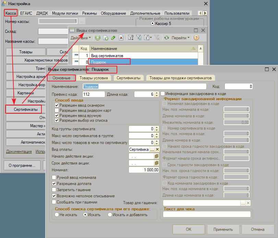
Task: Open help via the orange question-mark icon
Action: coord(196,38)
